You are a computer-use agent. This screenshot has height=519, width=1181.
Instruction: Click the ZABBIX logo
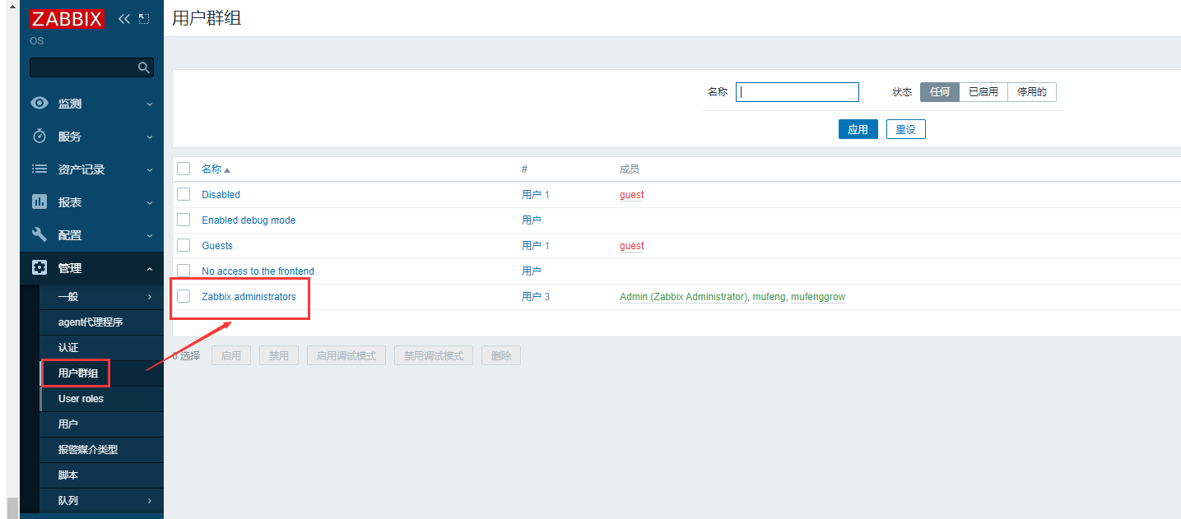point(67,19)
